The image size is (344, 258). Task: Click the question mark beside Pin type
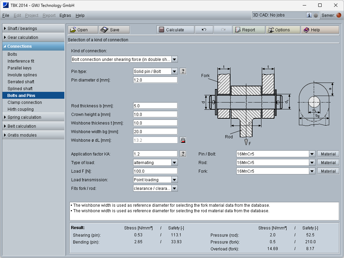[x=183, y=71]
